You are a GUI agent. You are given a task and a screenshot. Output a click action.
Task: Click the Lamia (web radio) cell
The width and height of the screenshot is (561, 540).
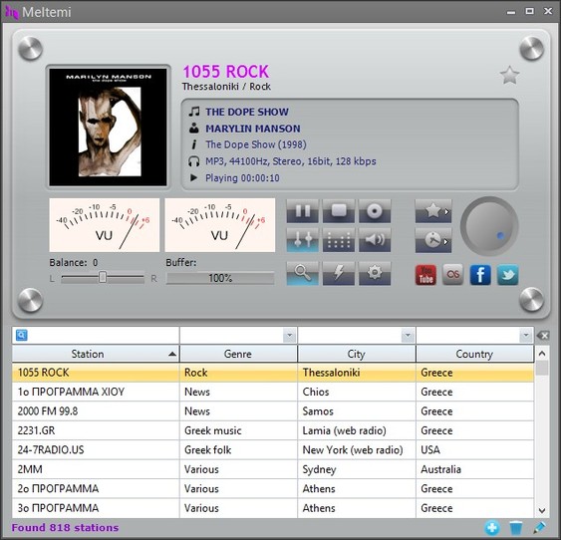(x=357, y=430)
